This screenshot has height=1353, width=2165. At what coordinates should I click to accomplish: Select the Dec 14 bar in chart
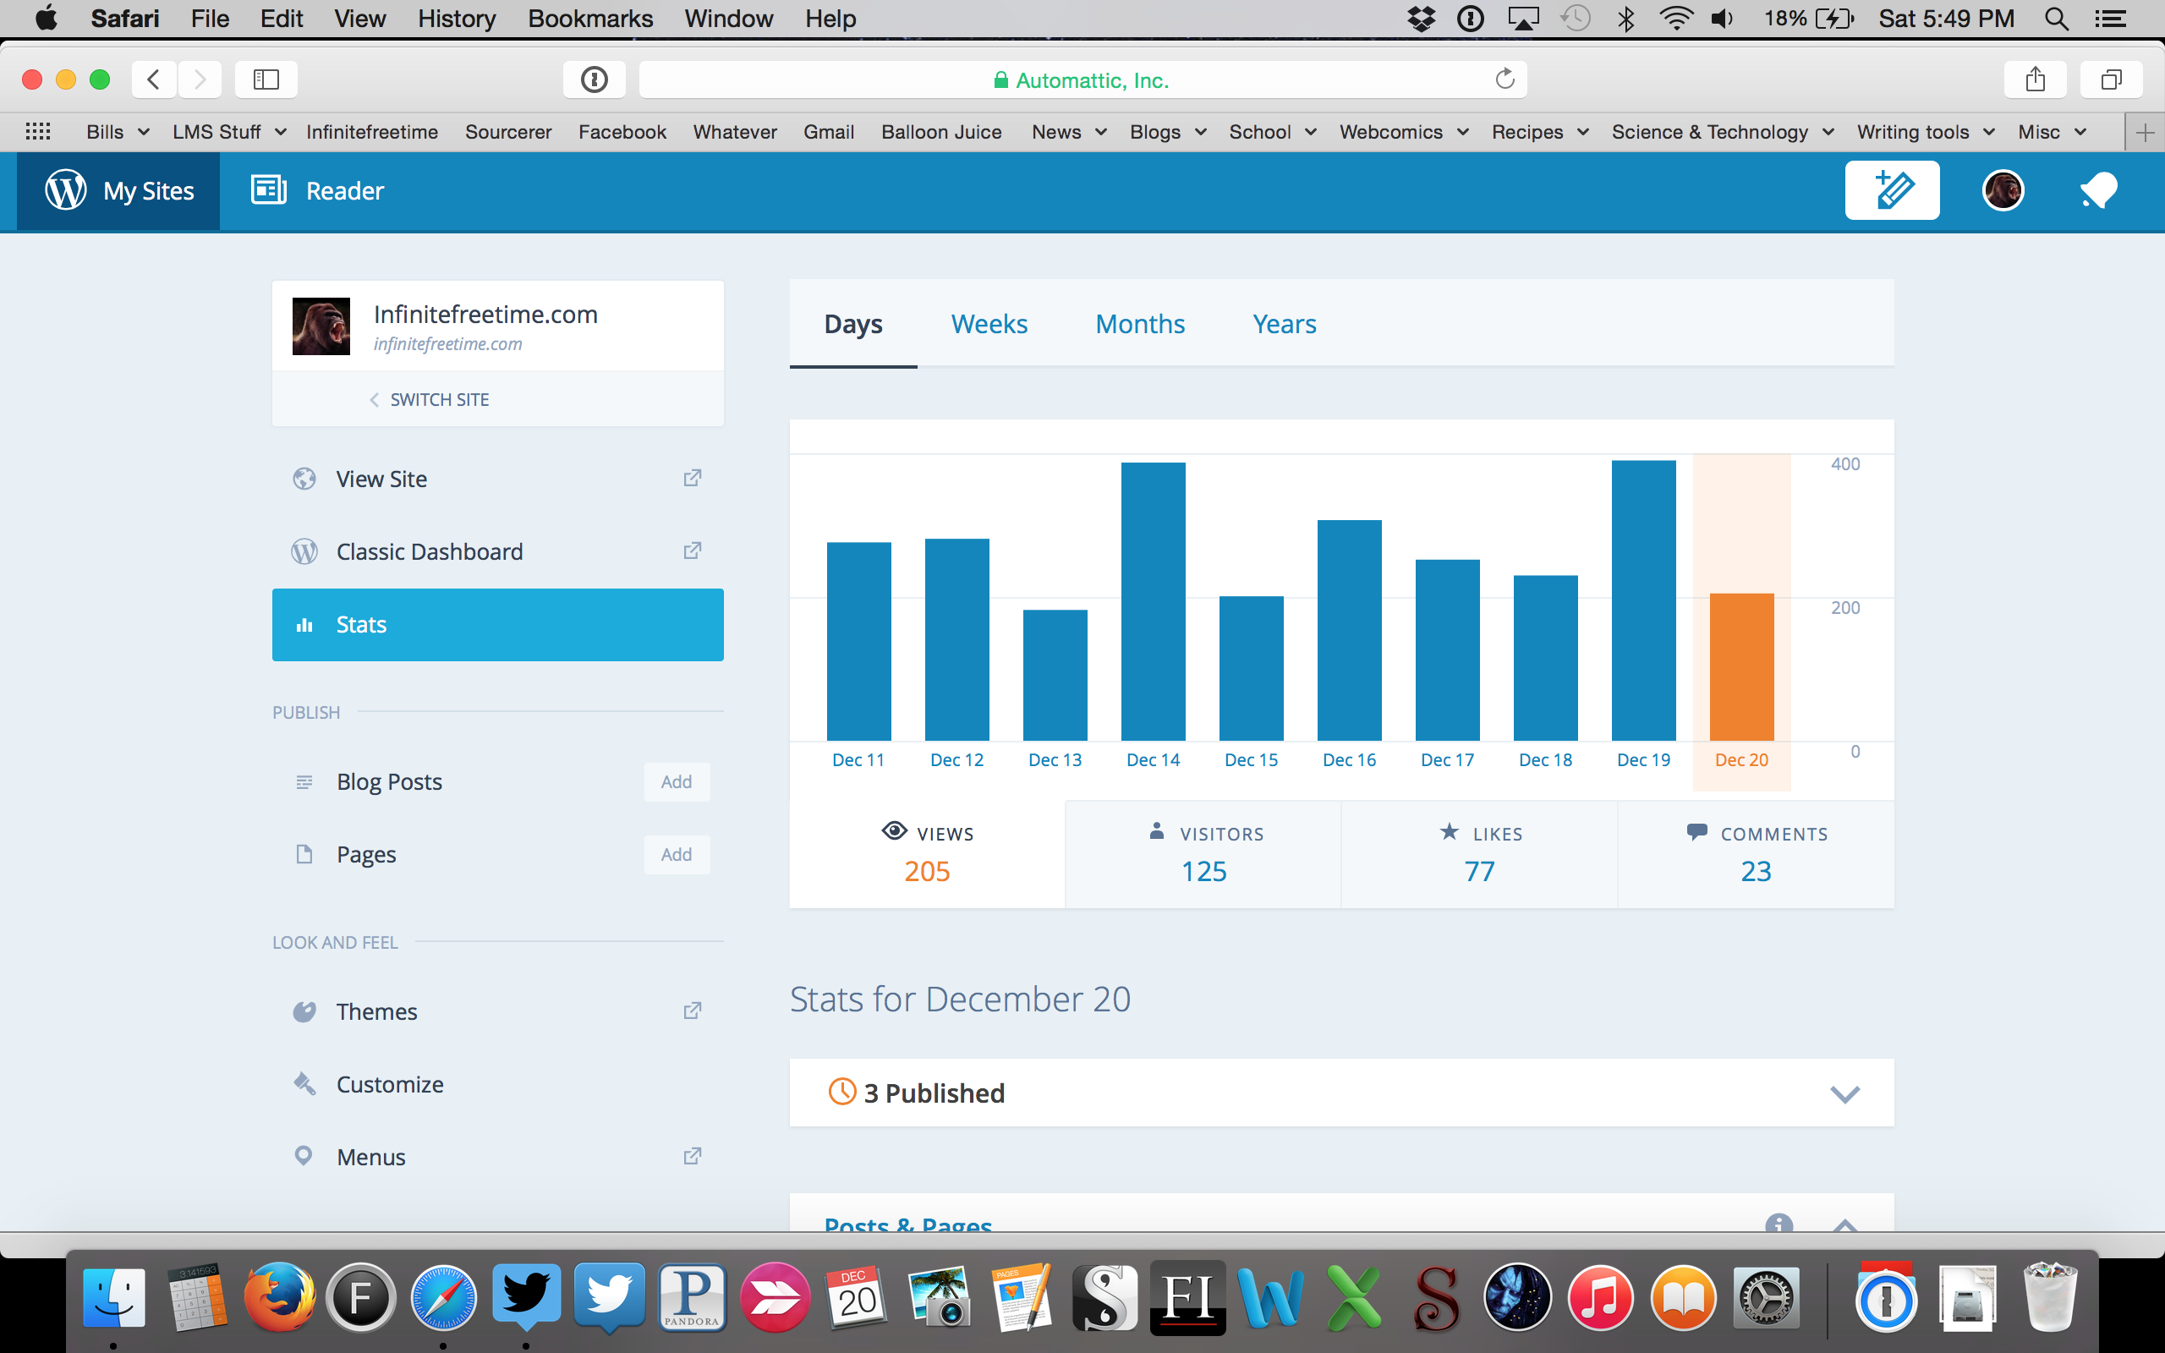1153,601
